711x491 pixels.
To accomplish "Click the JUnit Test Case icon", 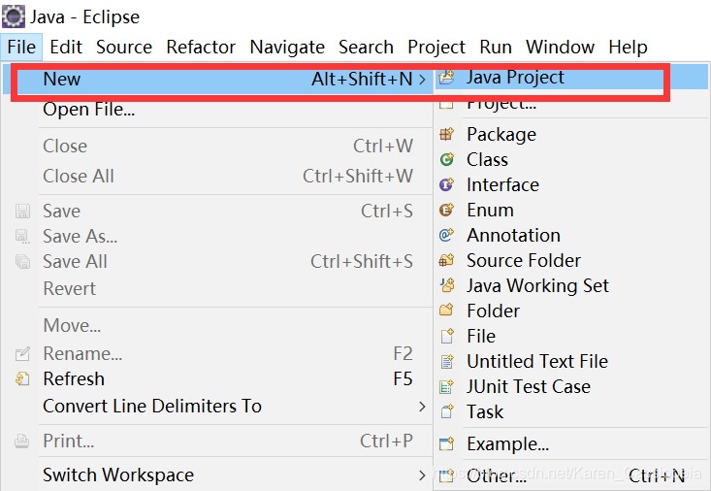I will [x=446, y=386].
